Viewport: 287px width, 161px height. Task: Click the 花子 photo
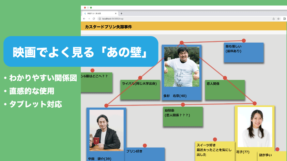click(255, 127)
